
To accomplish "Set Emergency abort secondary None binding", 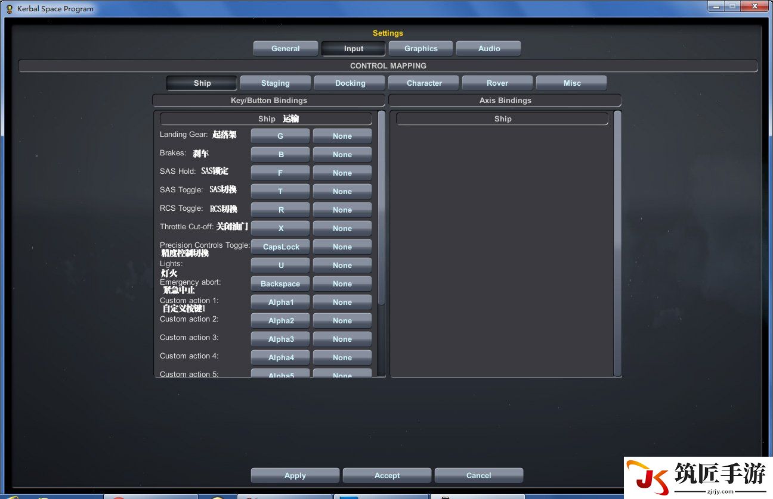I will coord(342,284).
